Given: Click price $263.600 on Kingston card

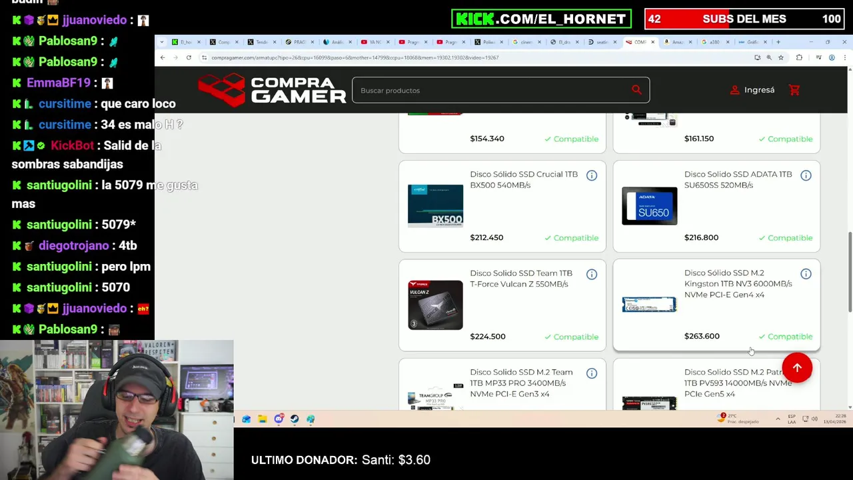Looking at the screenshot, I should click(702, 336).
